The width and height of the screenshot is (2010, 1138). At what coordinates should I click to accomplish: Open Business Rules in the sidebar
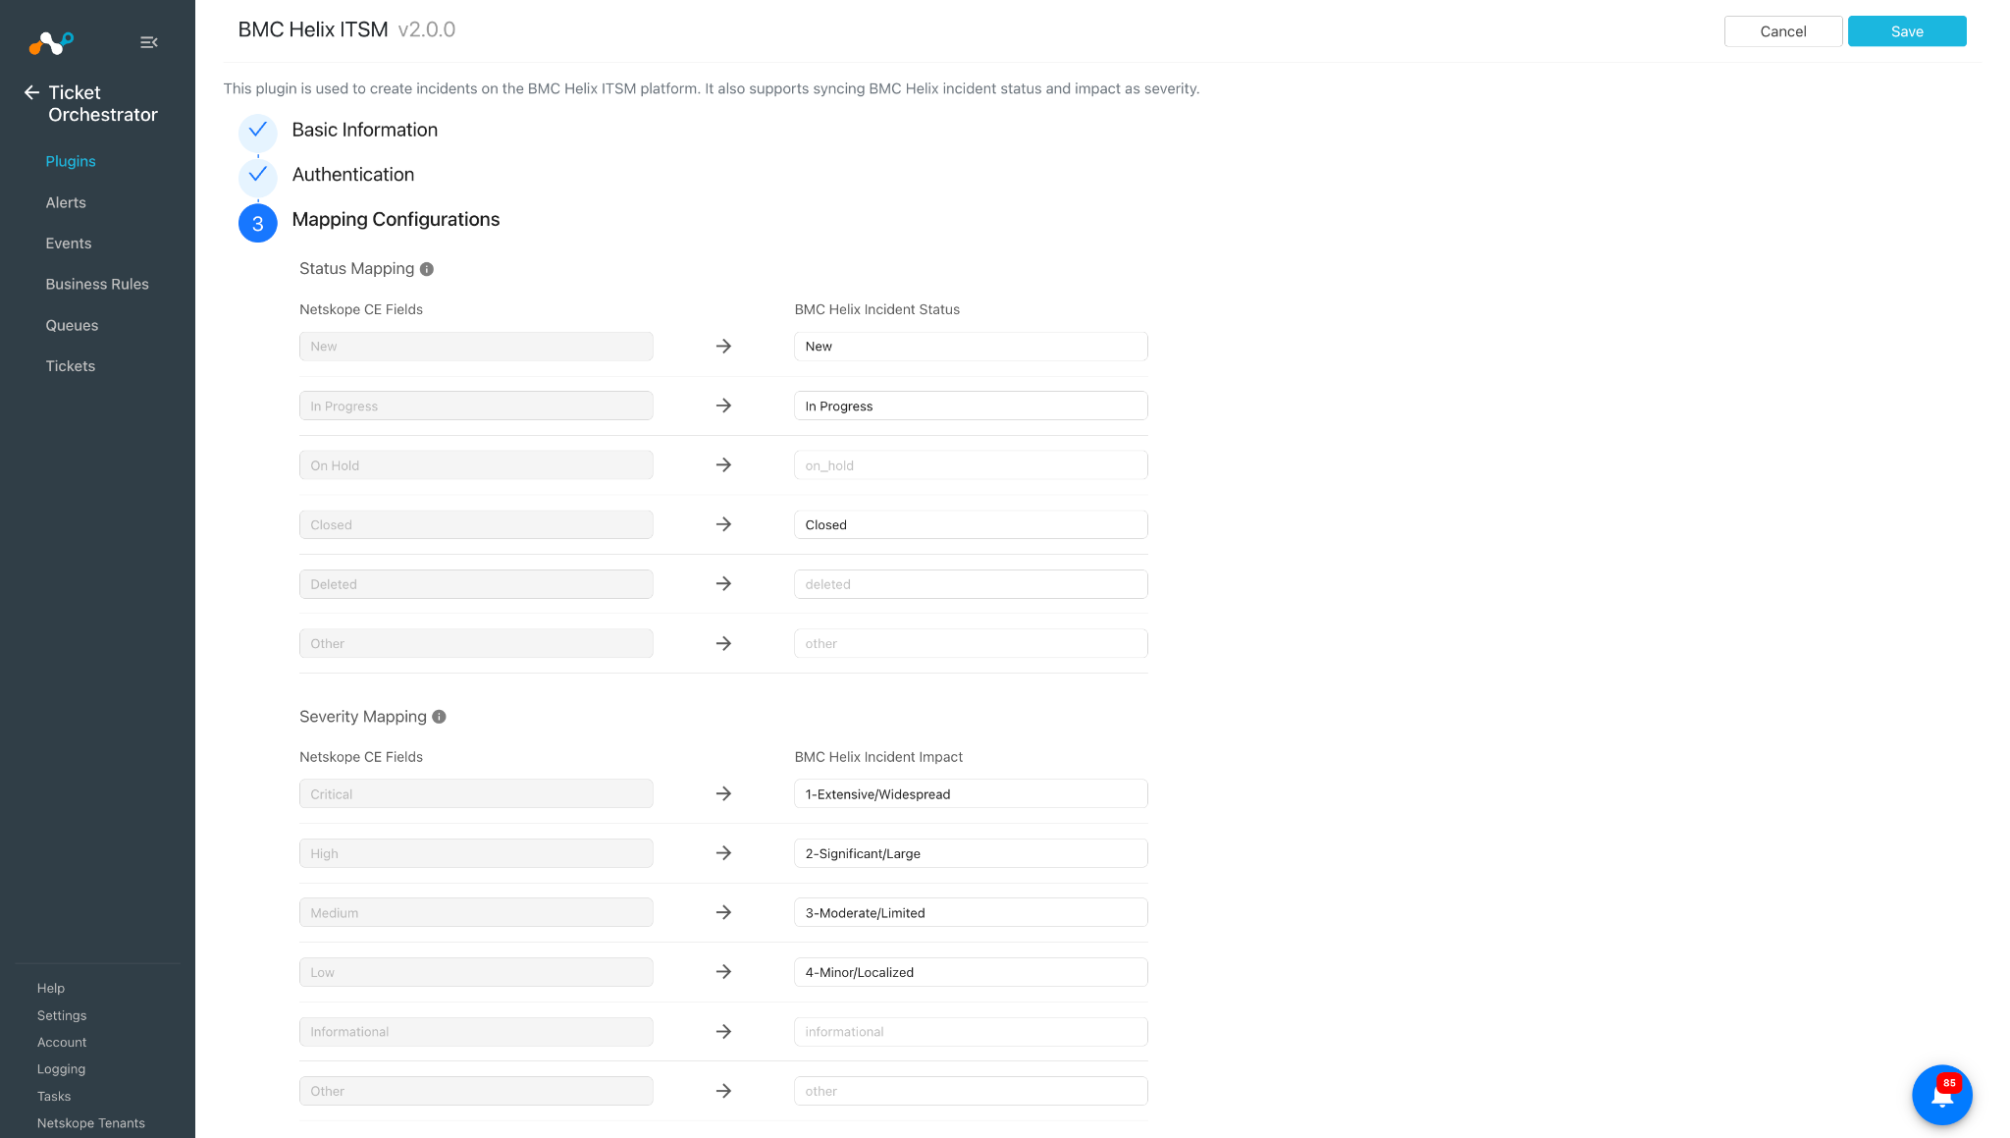coord(97,284)
